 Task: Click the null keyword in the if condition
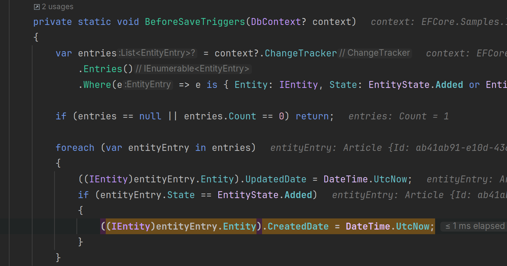coord(150,116)
